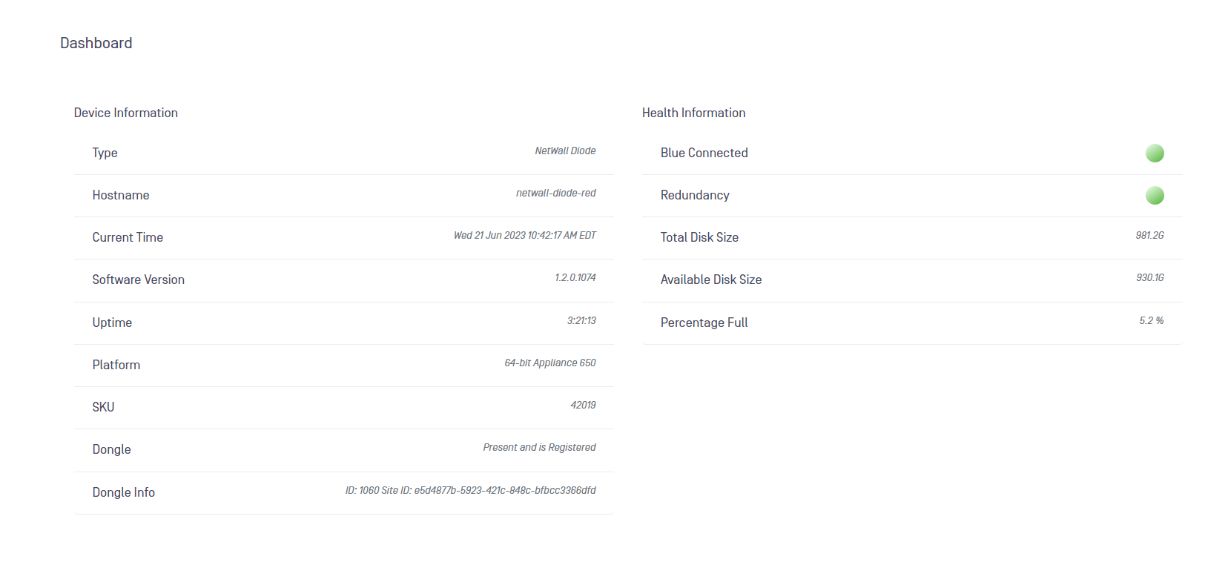Select the Redundancy row label
The image size is (1205, 562).
coord(695,195)
